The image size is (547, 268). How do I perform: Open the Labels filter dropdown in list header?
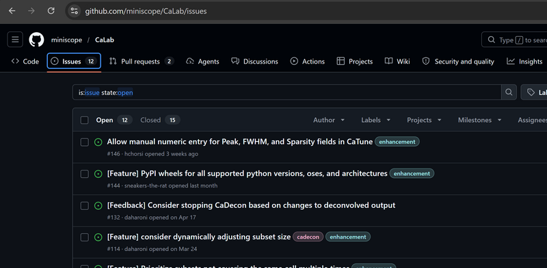(x=375, y=120)
